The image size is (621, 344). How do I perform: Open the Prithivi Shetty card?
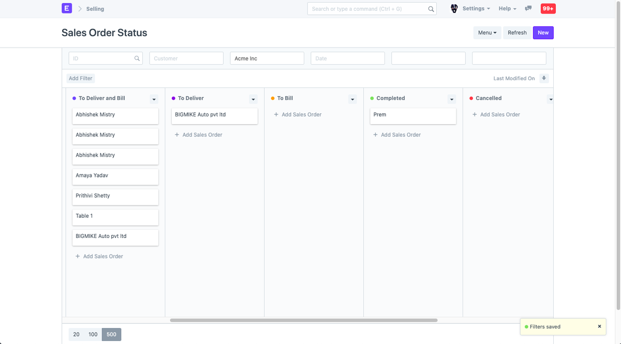tap(115, 197)
